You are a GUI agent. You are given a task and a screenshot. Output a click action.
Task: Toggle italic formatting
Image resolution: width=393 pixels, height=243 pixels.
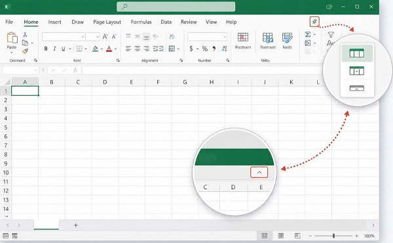pos(54,48)
